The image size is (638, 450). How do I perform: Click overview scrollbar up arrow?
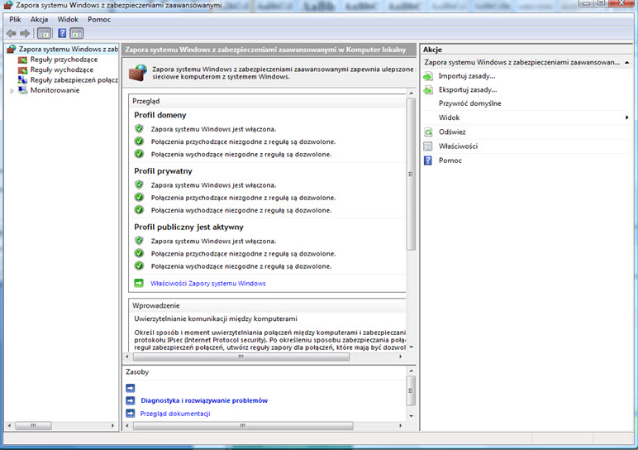click(411, 93)
